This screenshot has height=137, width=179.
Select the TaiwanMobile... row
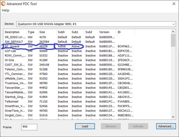(x=69, y=92)
